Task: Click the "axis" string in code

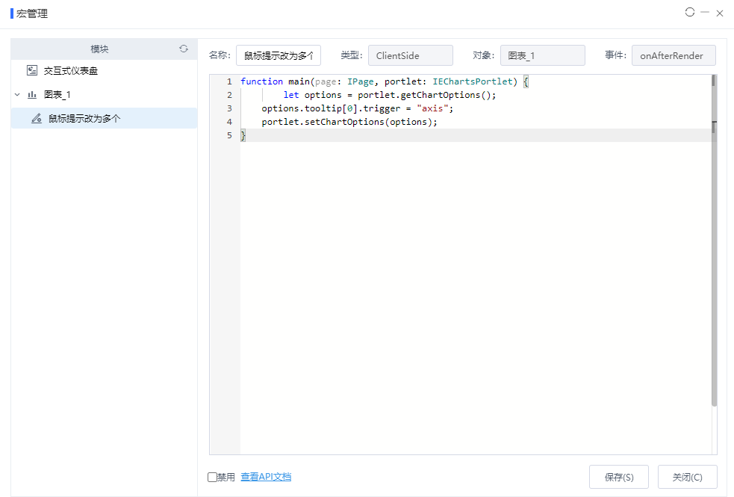Action: point(432,108)
